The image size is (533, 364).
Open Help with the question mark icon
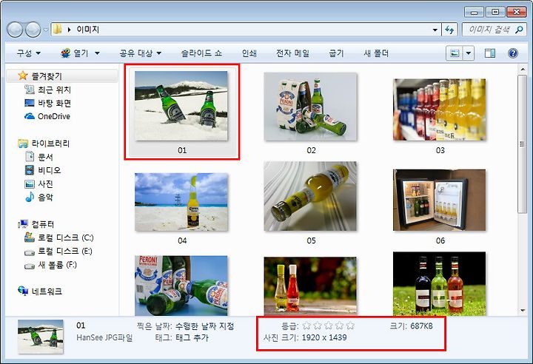point(512,53)
